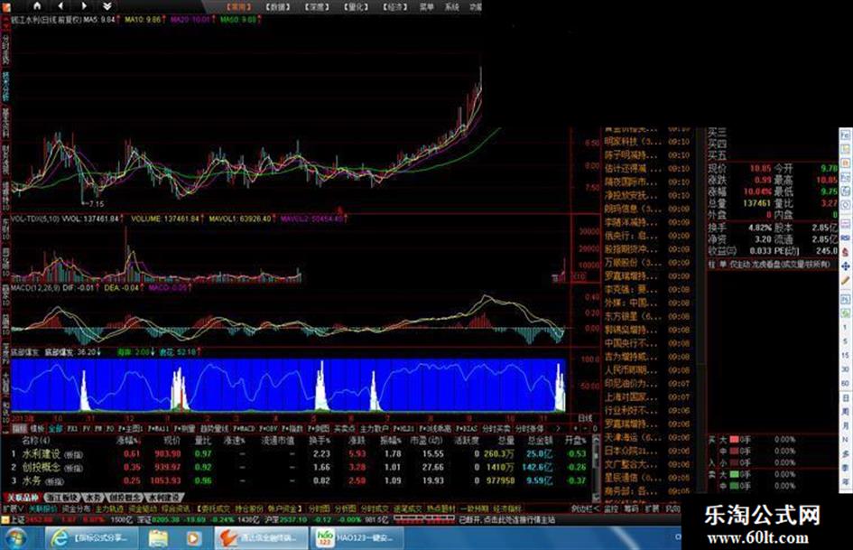The image size is (853, 550).
Task: Click the topmost icon in right sidebar toolbar
Action: 846,135
